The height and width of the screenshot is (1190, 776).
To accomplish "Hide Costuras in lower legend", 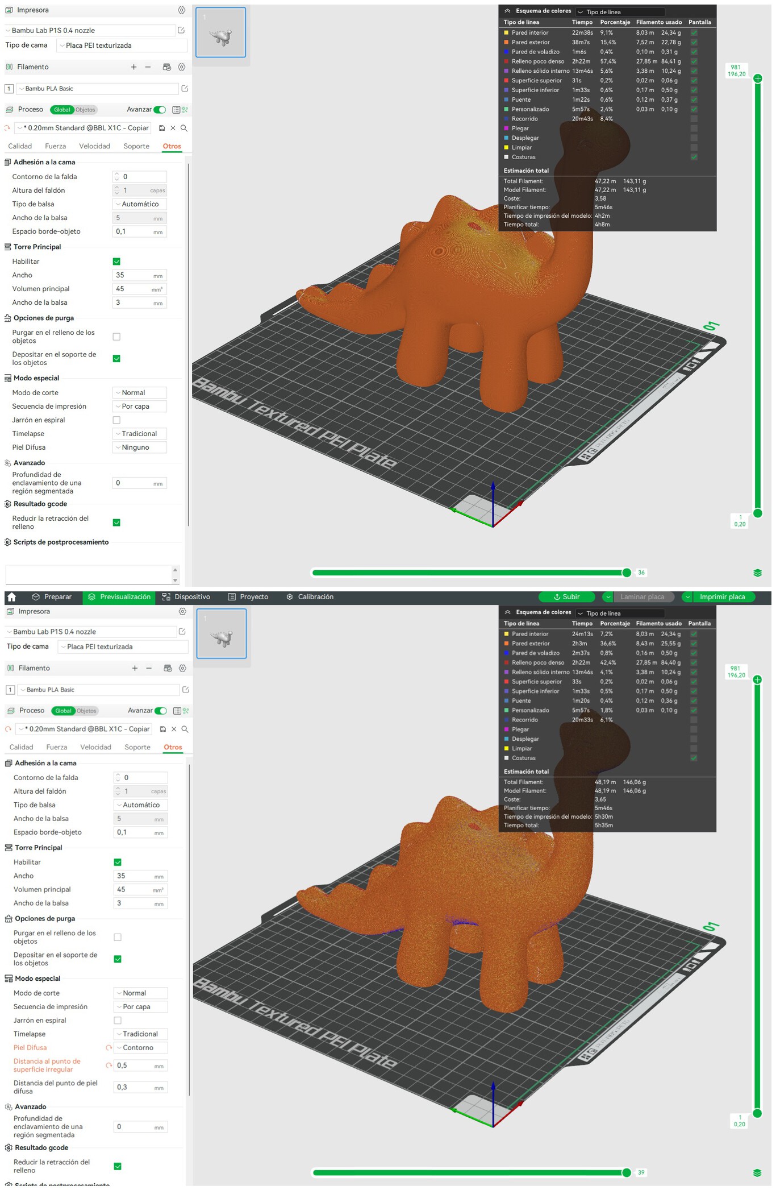I will click(x=694, y=758).
